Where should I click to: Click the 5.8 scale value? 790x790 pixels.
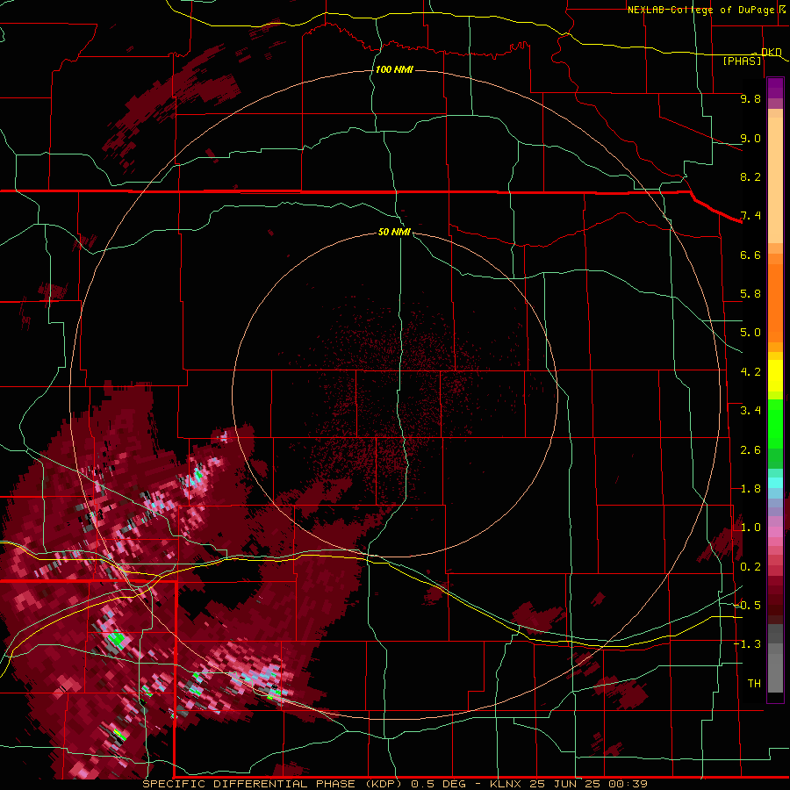click(750, 294)
